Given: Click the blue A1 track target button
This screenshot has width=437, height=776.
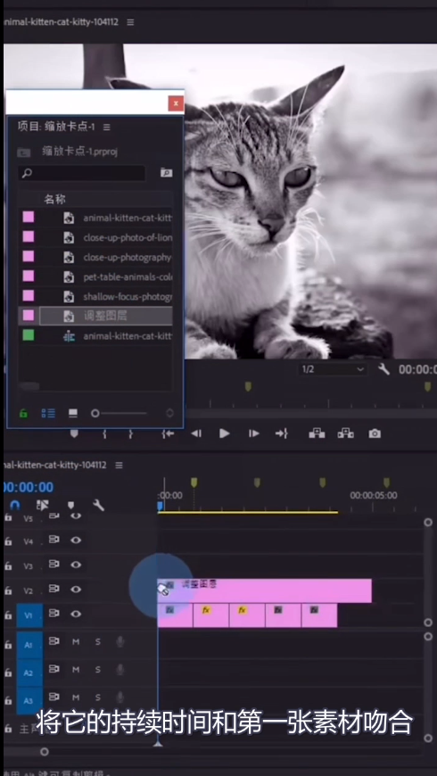Looking at the screenshot, I should [x=29, y=645].
